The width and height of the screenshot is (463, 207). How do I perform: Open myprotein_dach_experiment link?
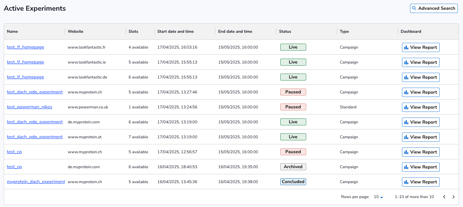(36, 182)
